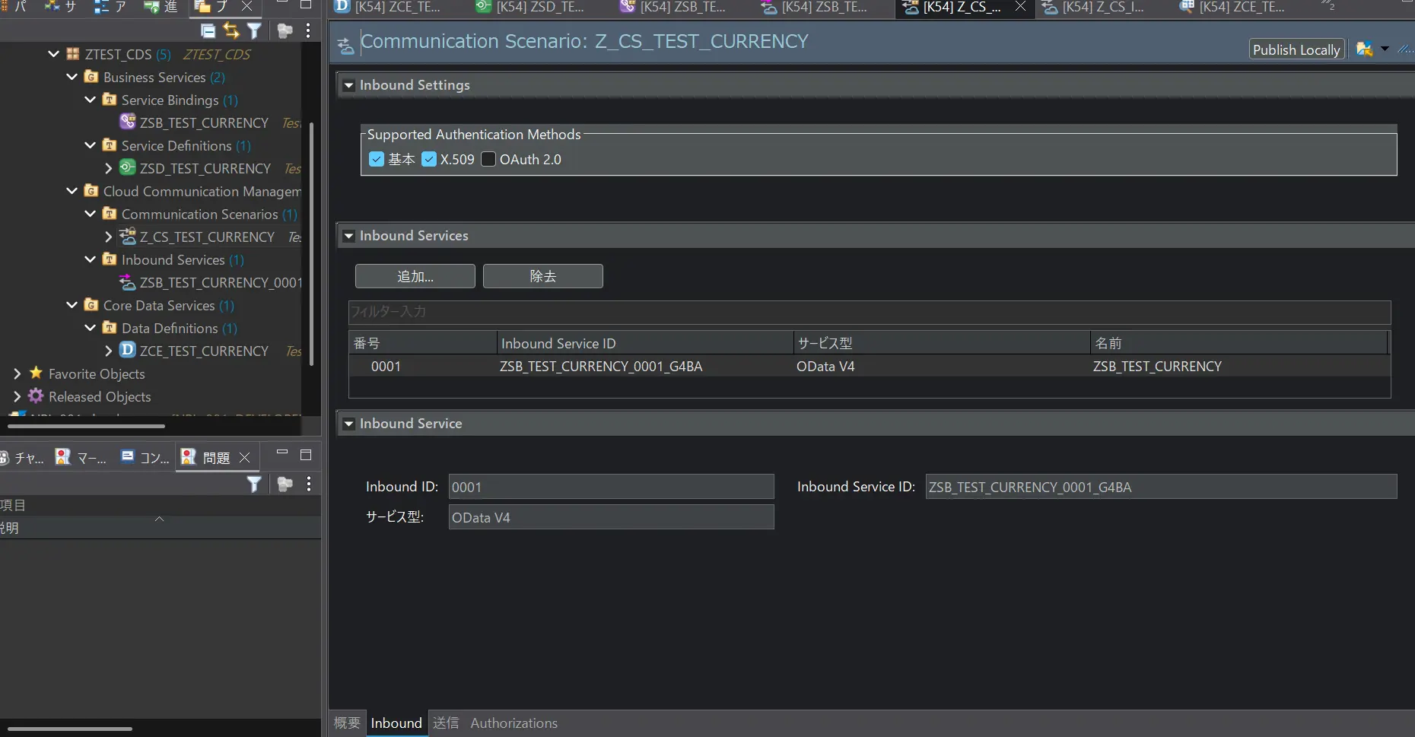The width and height of the screenshot is (1415, 737).
Task: Click the 追加... button
Action: 415,276
